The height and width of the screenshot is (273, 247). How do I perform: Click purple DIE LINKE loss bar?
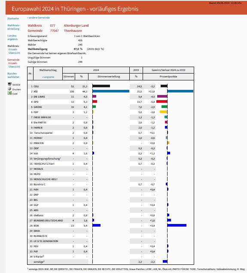162,96
